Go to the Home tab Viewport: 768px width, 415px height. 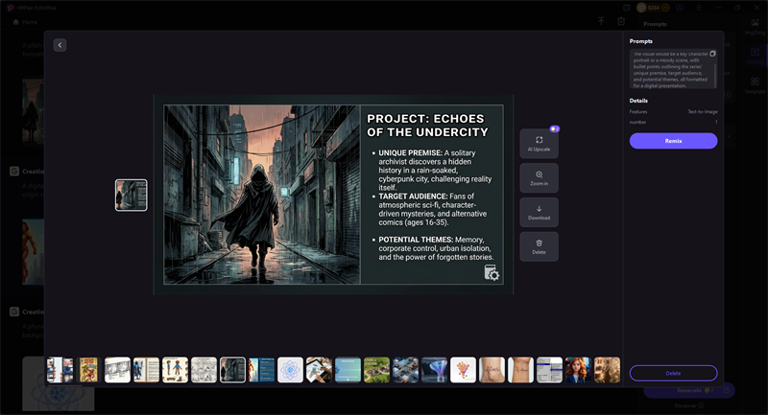24,21
